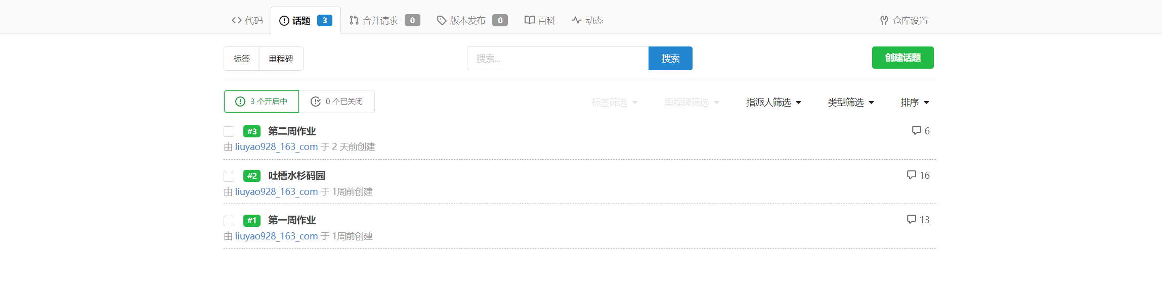The height and width of the screenshot is (297, 1162).
Task: Open the 百科 wiki tab
Action: 540,20
